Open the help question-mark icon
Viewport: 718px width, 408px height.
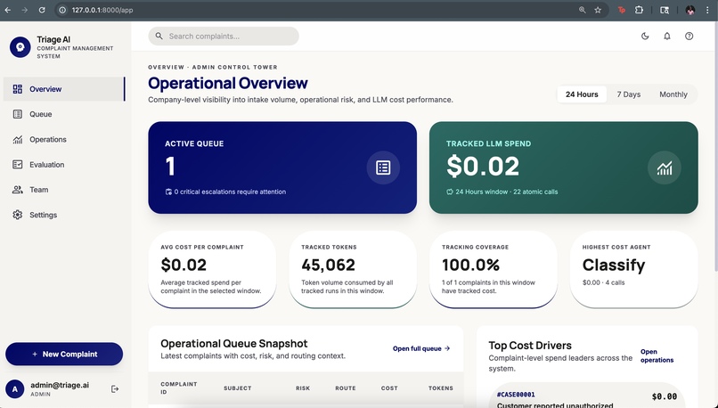[x=689, y=37]
